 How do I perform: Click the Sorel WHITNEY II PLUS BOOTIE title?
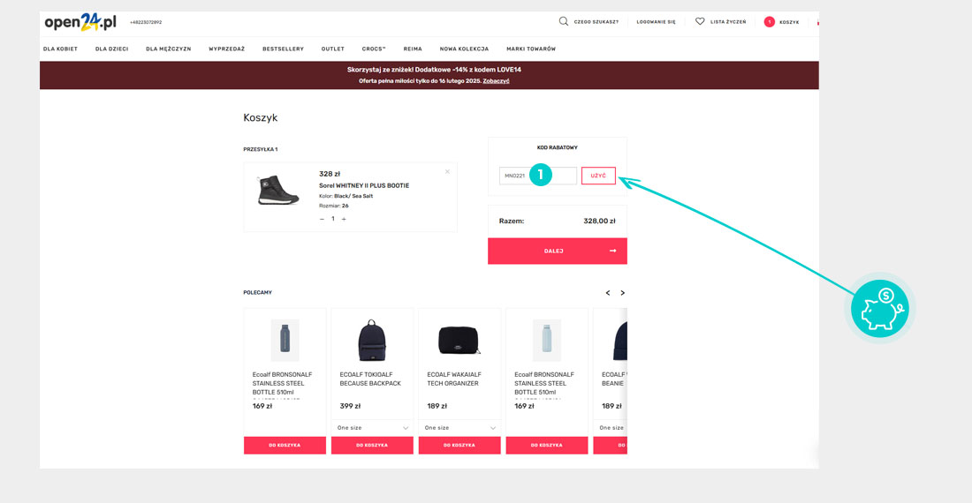(x=364, y=185)
